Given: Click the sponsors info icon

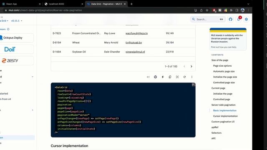Looking at the screenshot, I should (x=8, y=29).
